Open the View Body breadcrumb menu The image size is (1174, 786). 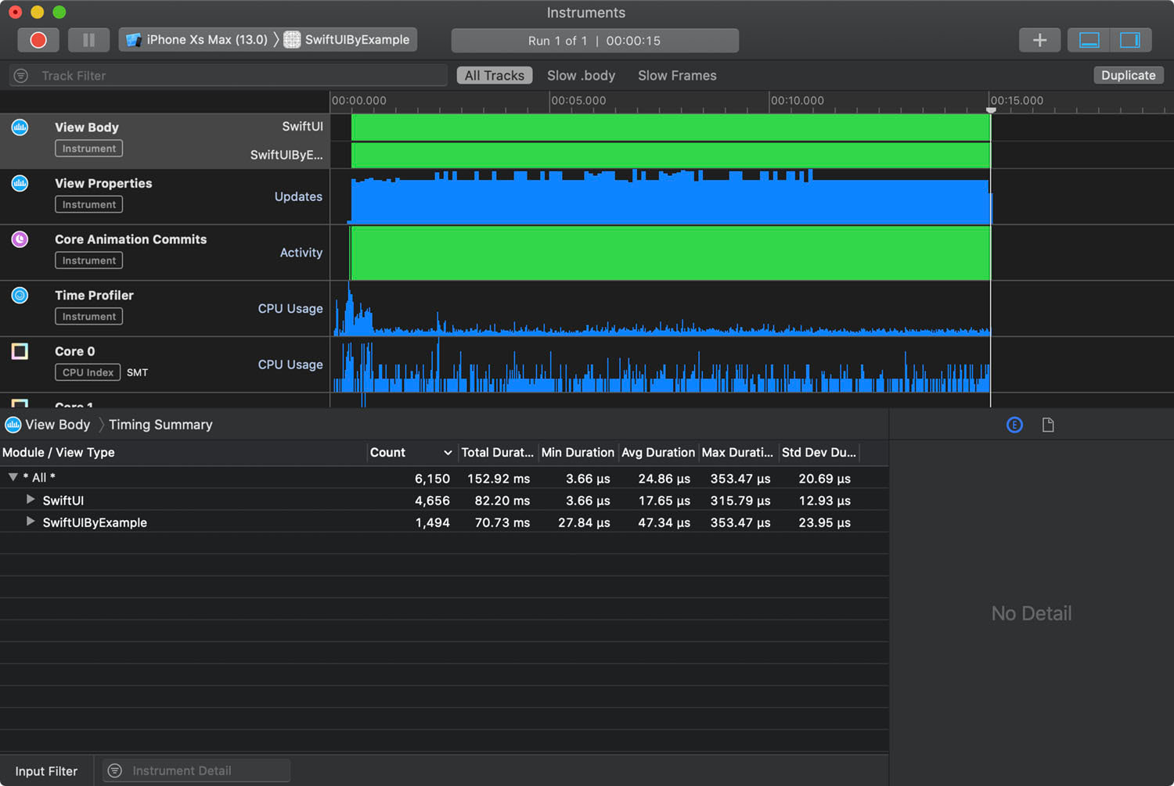coord(57,425)
